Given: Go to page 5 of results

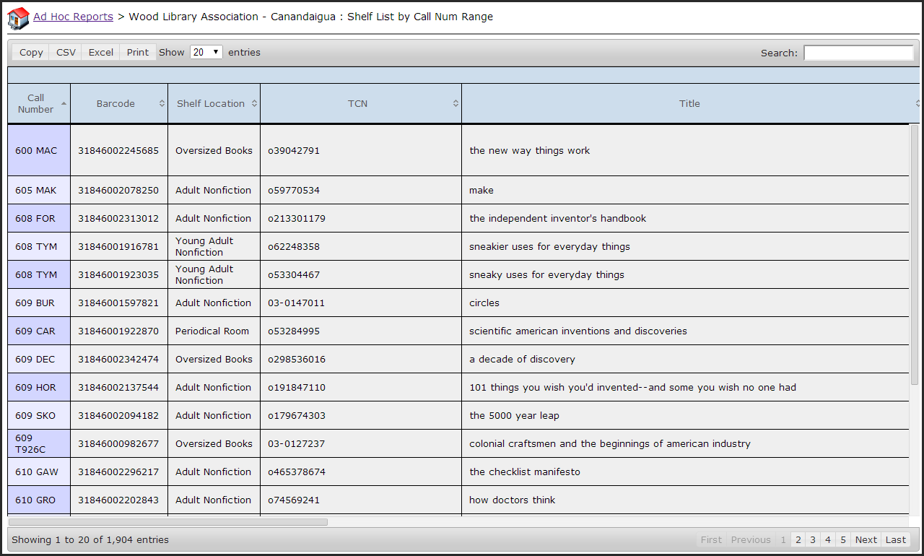Looking at the screenshot, I should pyautogui.click(x=843, y=539).
